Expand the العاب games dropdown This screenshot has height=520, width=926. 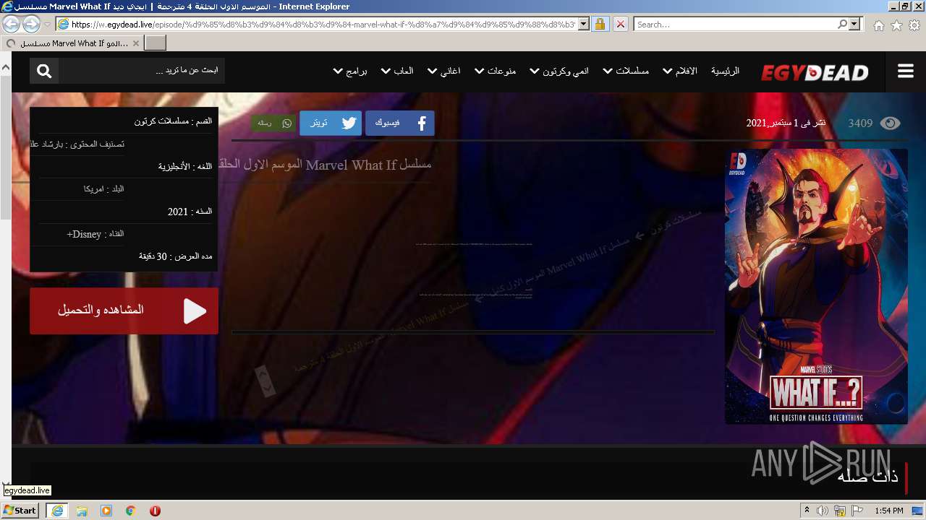click(397, 71)
